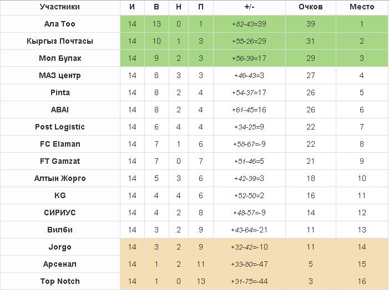Open the Pinta team entry

[x=60, y=92]
